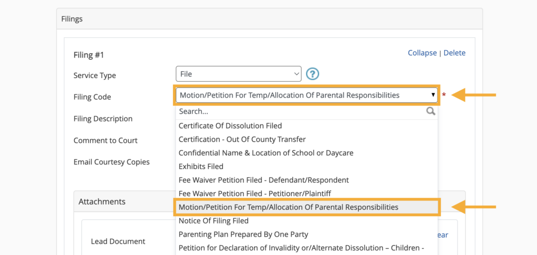Image resolution: width=537 pixels, height=255 pixels.
Task: Choose Certification - Out Of County Transfer
Action: point(242,140)
